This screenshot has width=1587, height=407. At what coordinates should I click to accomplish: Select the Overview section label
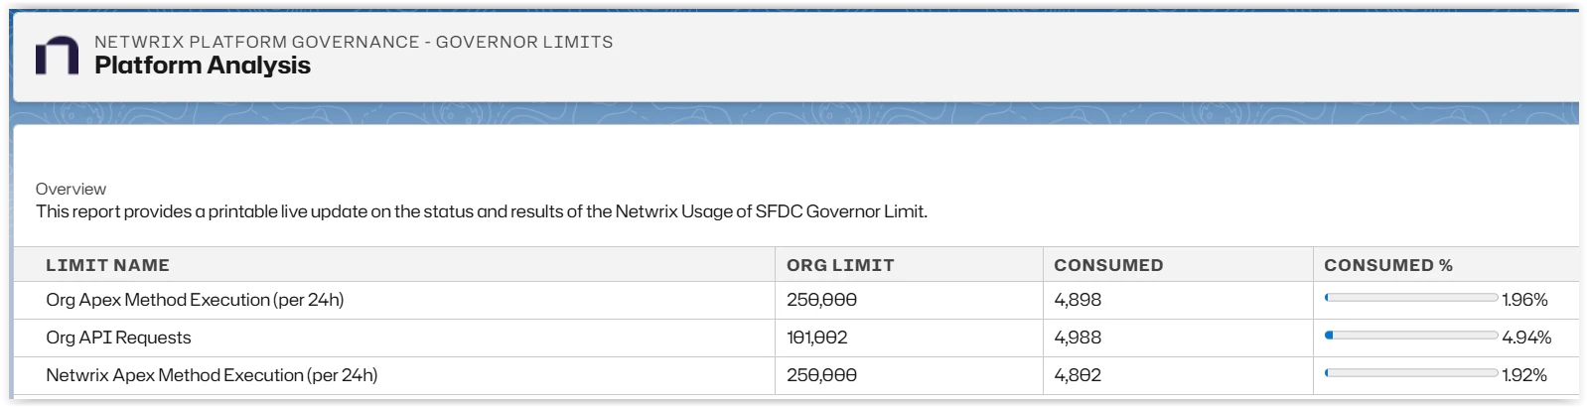[71, 189]
